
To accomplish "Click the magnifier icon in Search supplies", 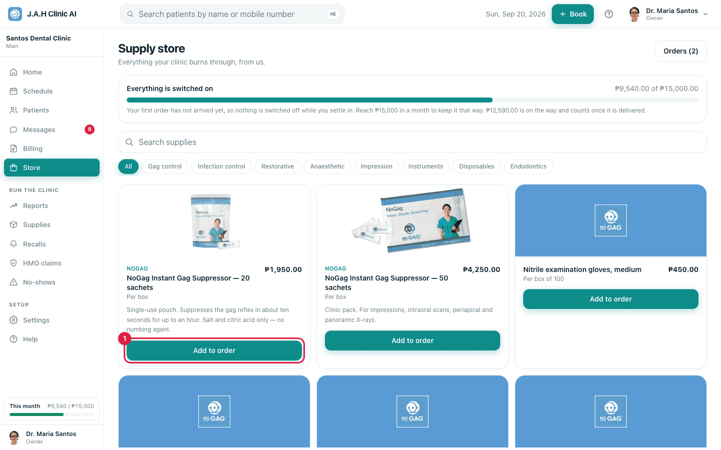I will point(129,142).
